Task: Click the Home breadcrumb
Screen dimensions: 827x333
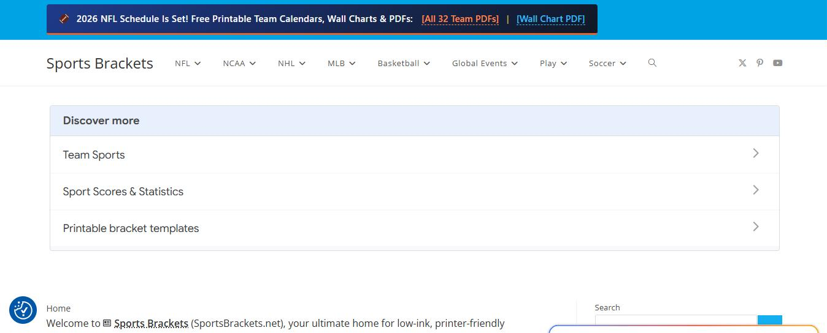Action: pyautogui.click(x=58, y=309)
